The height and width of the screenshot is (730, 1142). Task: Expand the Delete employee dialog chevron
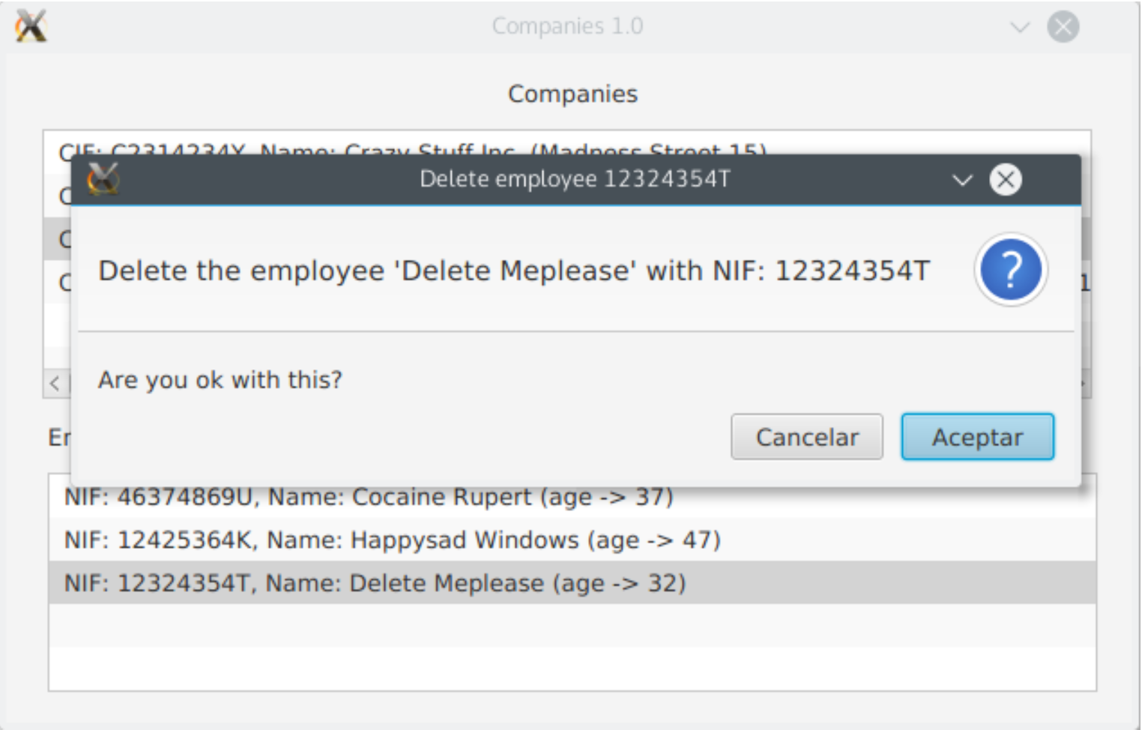(961, 180)
